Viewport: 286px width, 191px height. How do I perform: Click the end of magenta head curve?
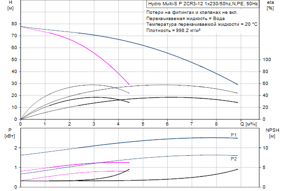[x=129, y=85]
